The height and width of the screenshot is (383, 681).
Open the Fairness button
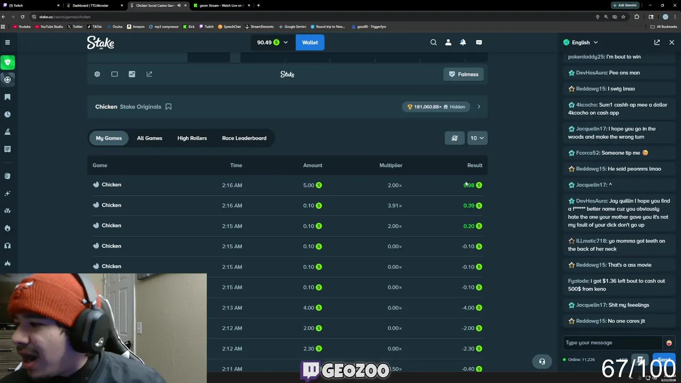coord(463,74)
